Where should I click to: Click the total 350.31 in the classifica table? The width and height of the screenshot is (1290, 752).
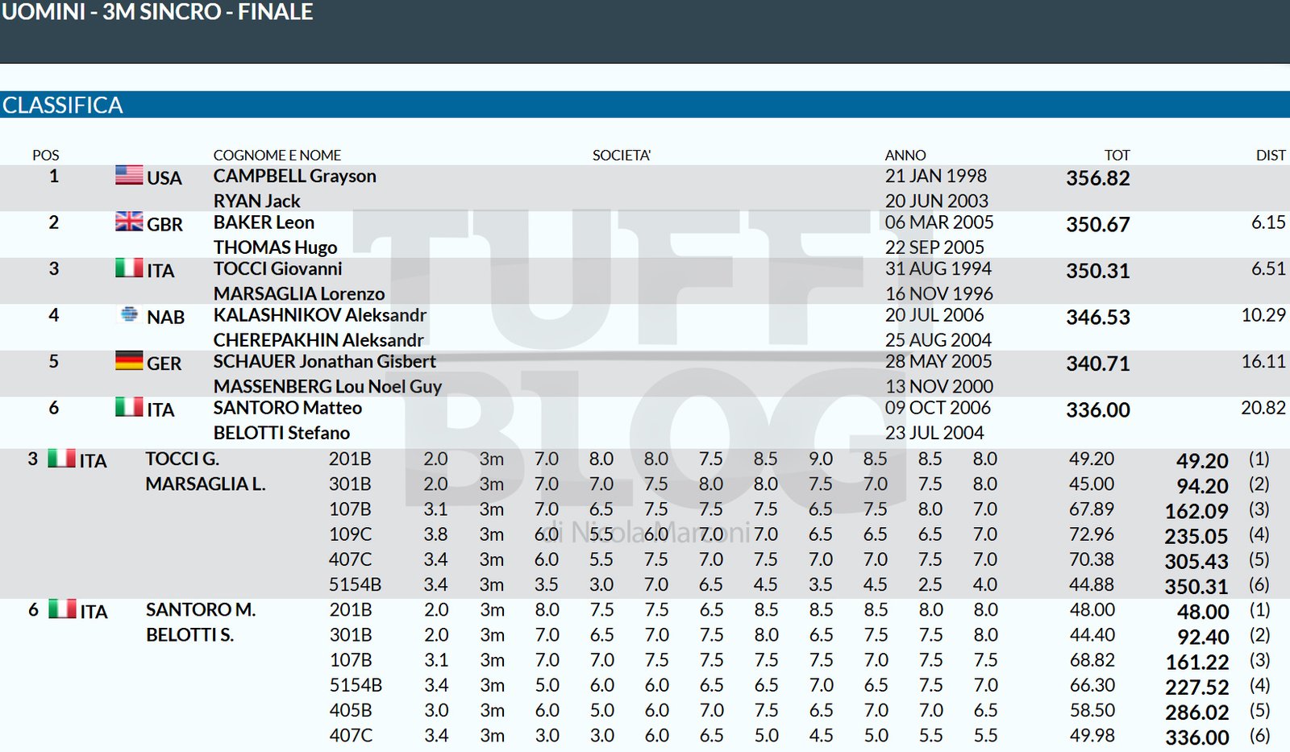pos(1098,271)
